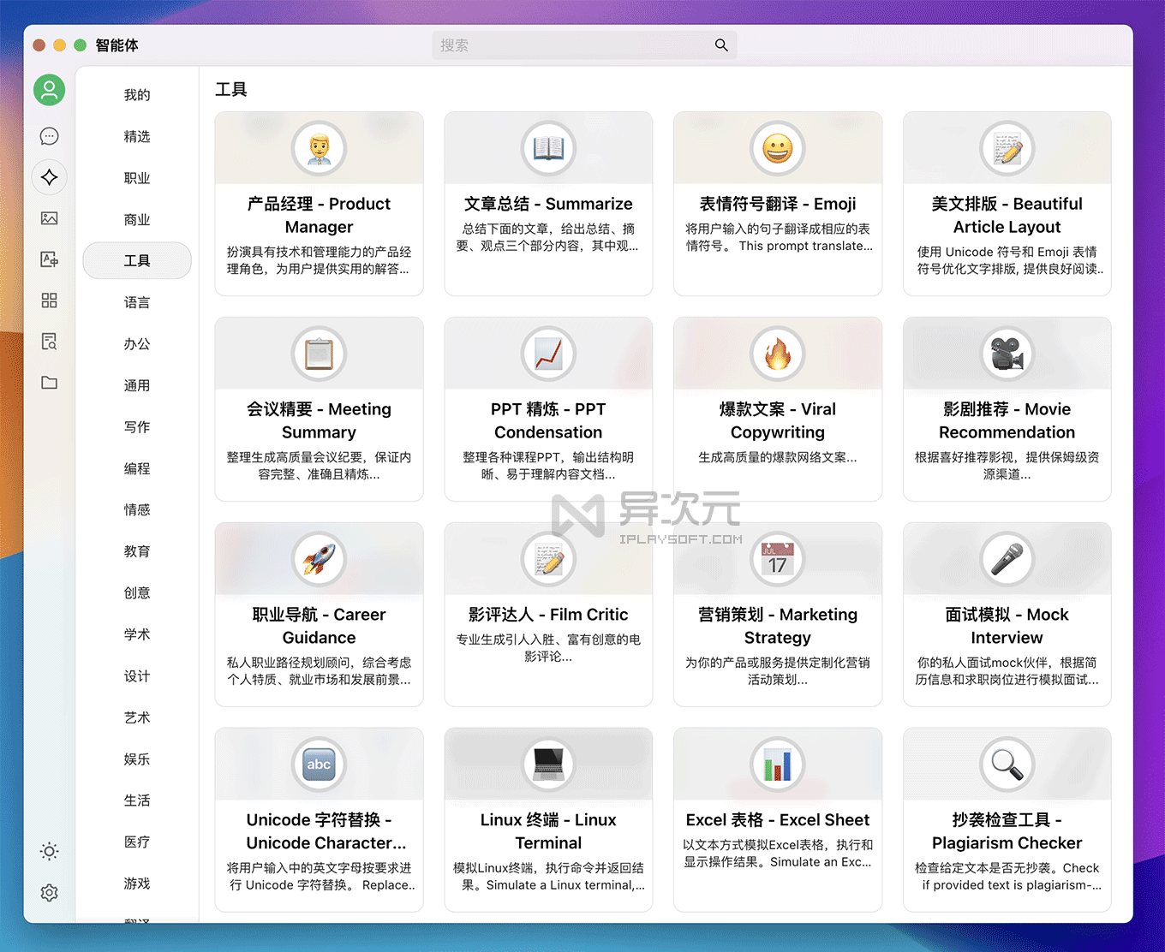Screen dimensions: 1165x952
Task: Switch to the 游戏 category
Action: click(x=137, y=884)
